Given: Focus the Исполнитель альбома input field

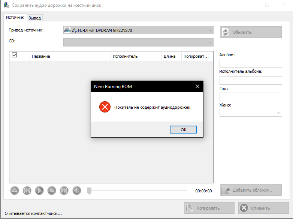Looking at the screenshot, I should (x=251, y=80).
